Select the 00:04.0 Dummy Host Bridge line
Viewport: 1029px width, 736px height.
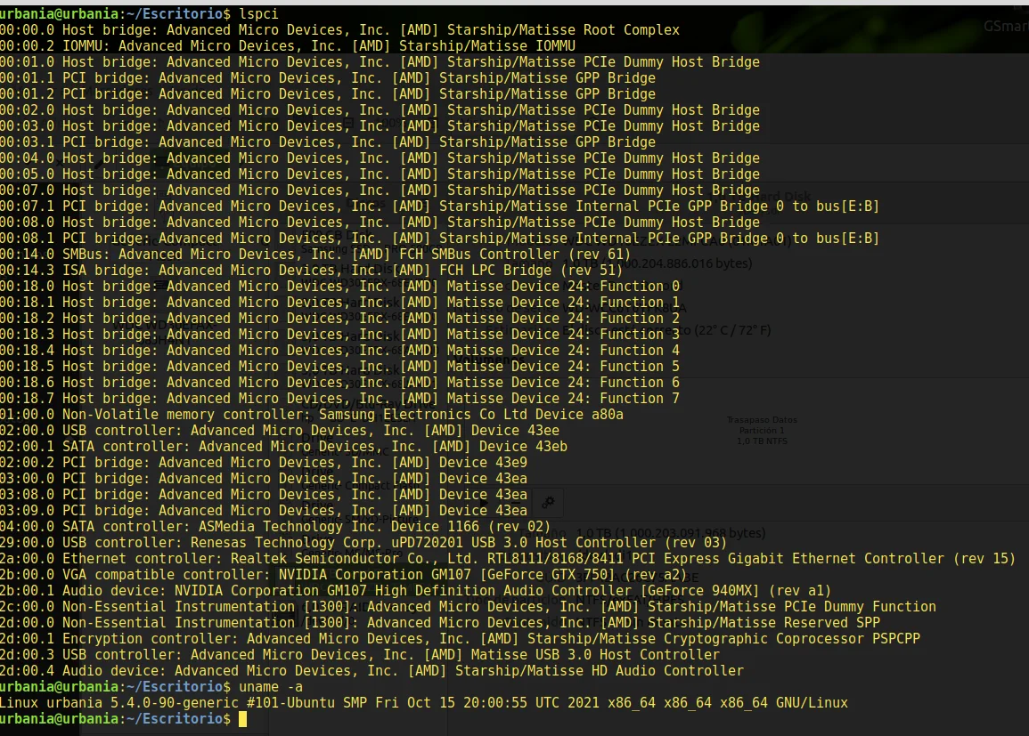click(x=380, y=158)
